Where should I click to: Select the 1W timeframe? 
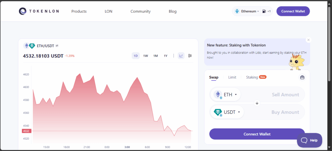[146, 56]
